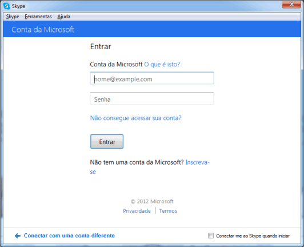Select 'Conectar com uma conta diferente'
This screenshot has width=304, height=247.
[x=69, y=236]
